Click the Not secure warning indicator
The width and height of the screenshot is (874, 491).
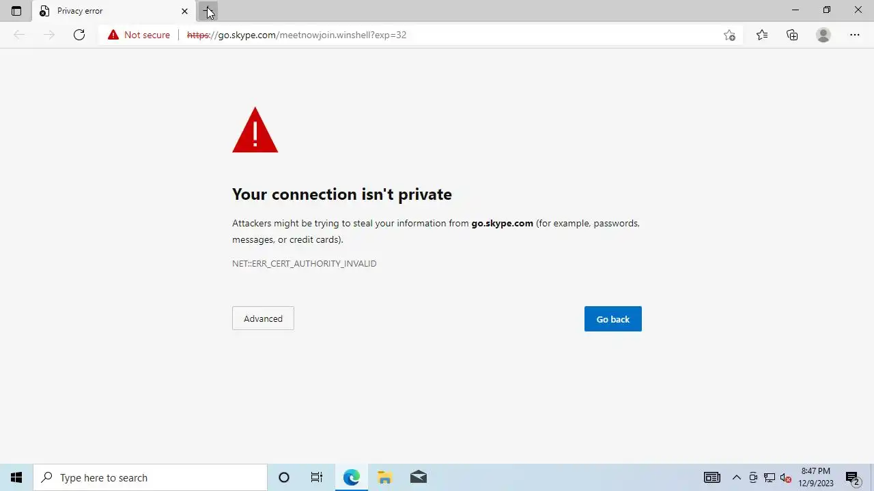[x=139, y=35]
